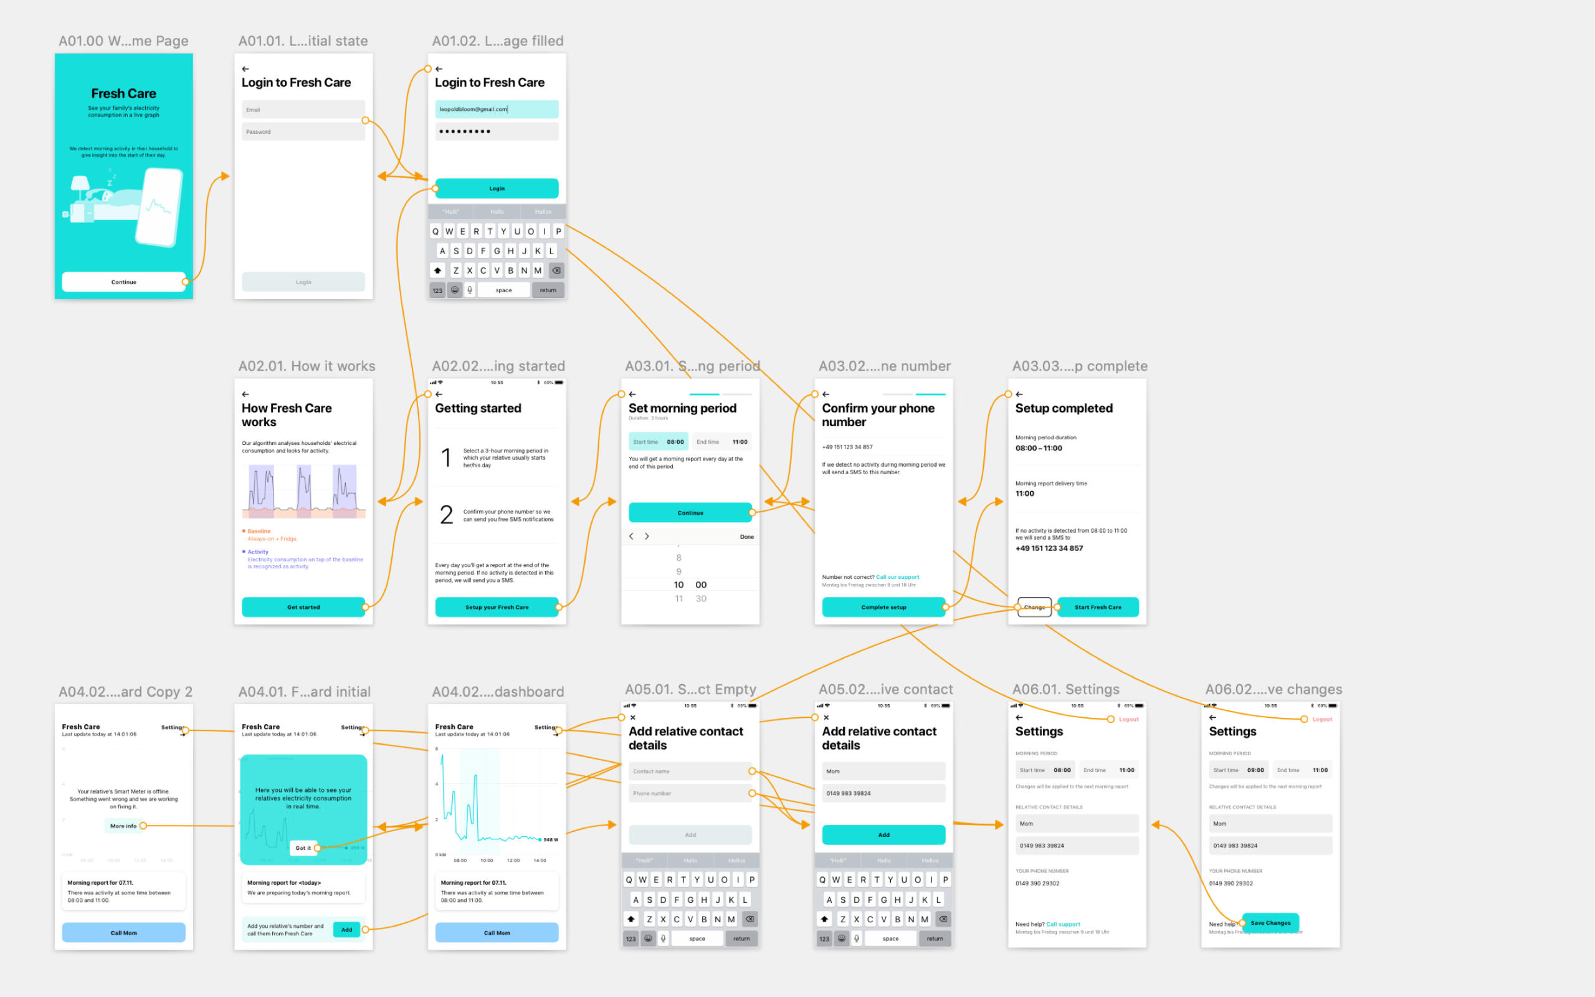The image size is (1595, 997).
Task: Select End time 11:00 field in Settings
Action: (x=1108, y=770)
